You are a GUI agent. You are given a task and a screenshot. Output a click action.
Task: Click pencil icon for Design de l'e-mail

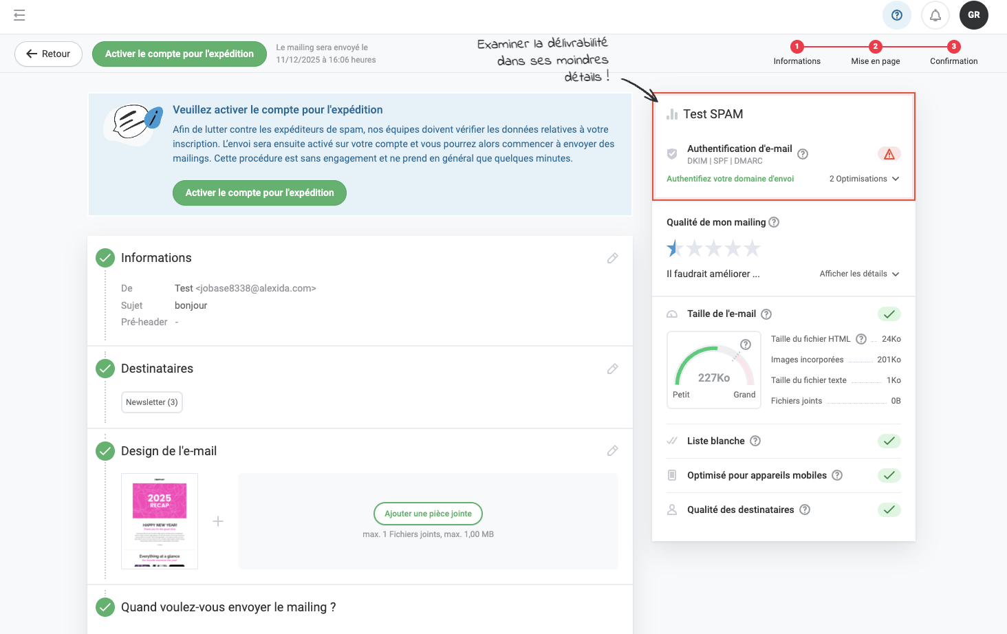pos(612,451)
